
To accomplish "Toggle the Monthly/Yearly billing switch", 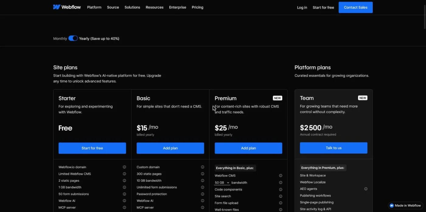I will 73,38.
